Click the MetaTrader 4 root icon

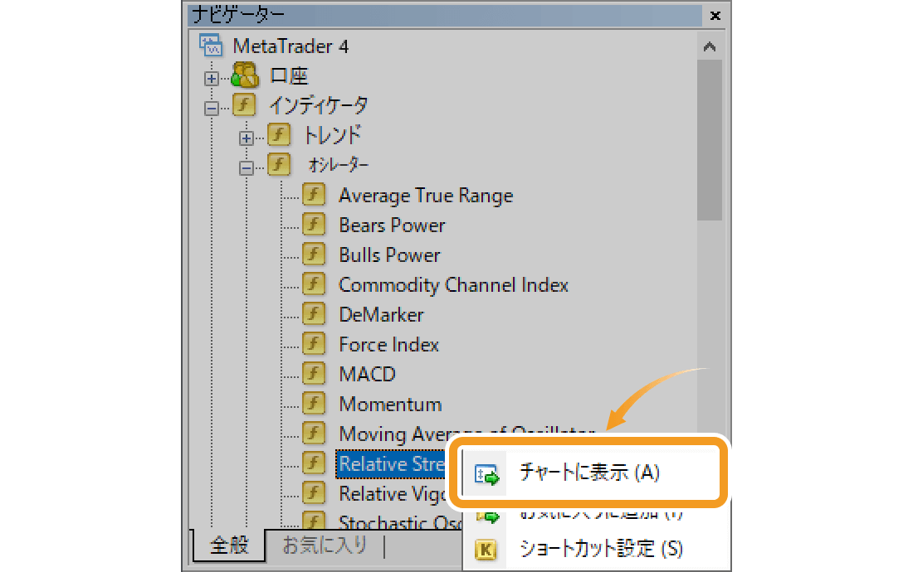coord(210,46)
